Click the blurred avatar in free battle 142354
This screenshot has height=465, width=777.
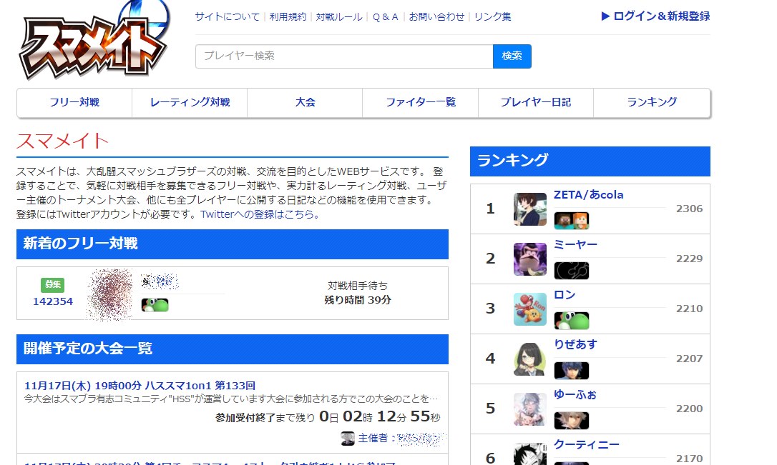[x=109, y=294]
